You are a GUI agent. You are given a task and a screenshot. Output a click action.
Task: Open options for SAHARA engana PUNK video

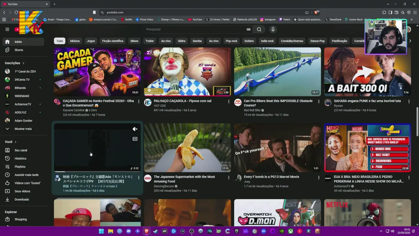(409, 102)
